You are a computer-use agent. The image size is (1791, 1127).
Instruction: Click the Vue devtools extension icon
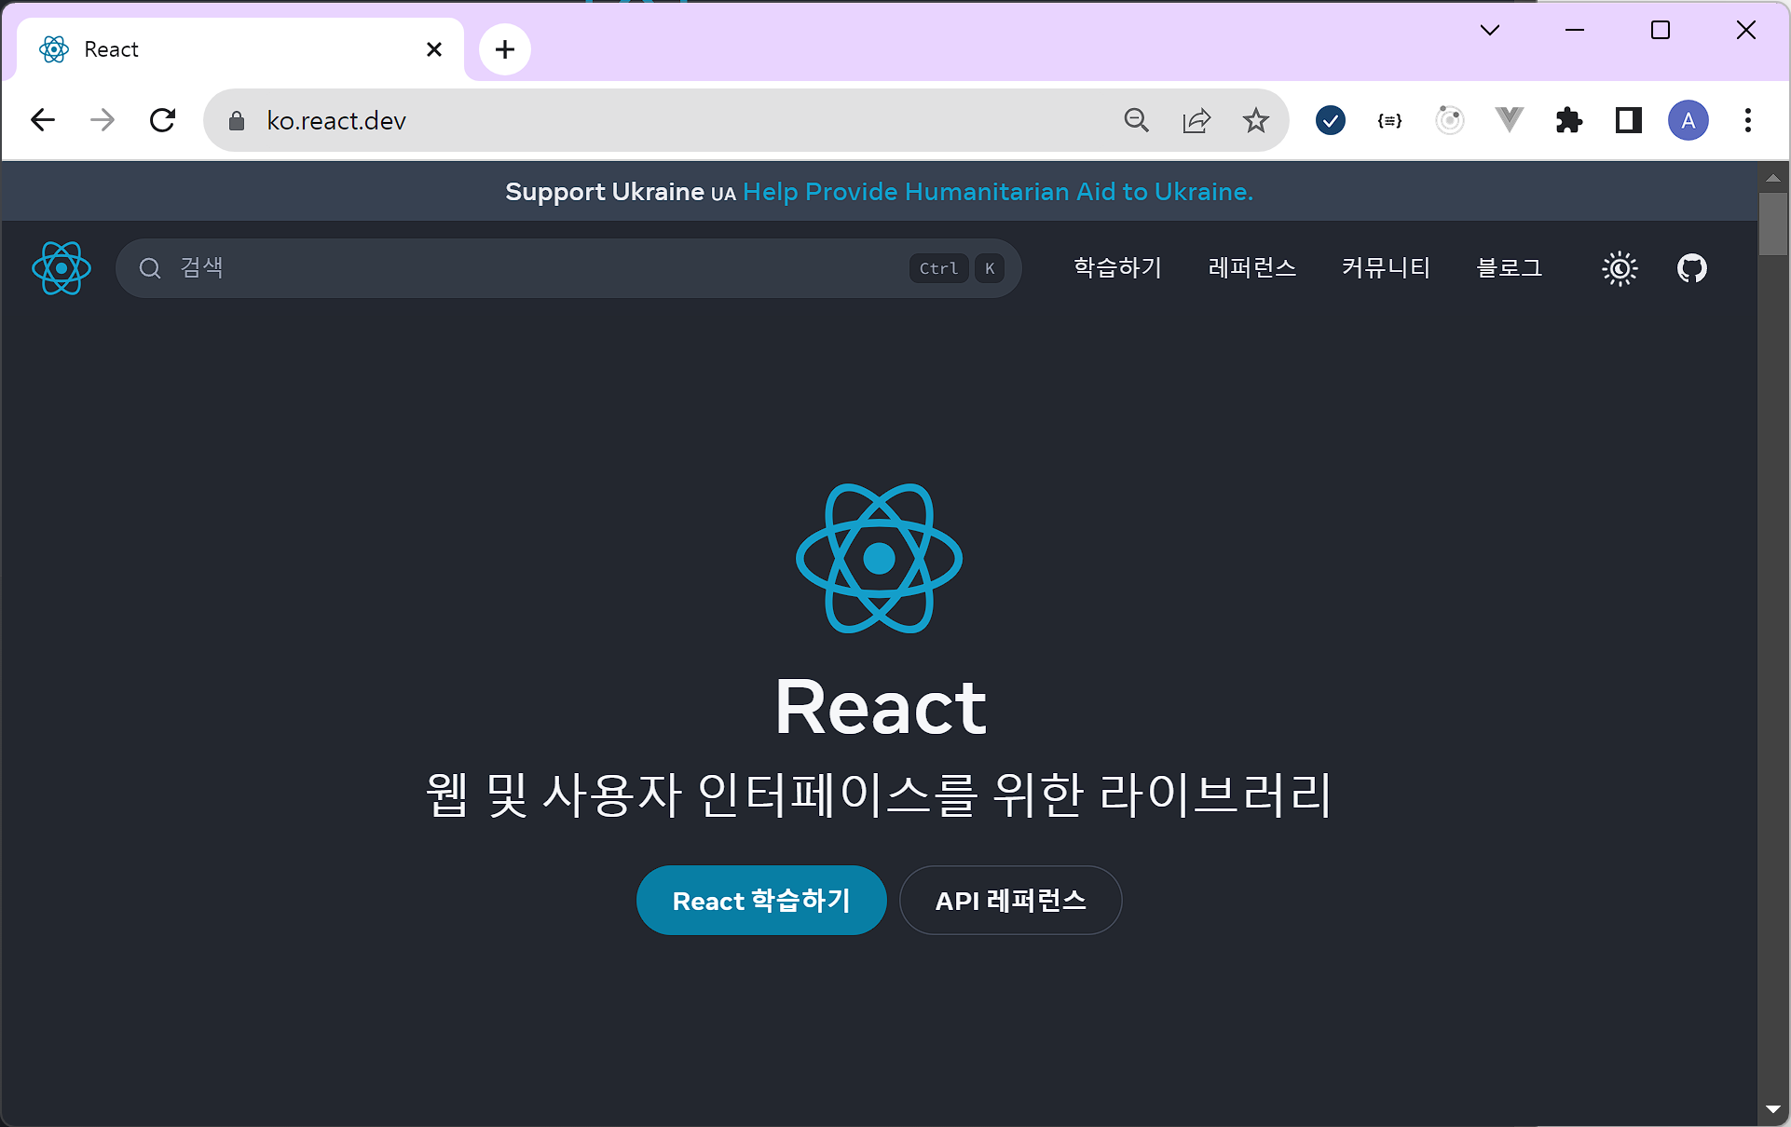[x=1509, y=121]
